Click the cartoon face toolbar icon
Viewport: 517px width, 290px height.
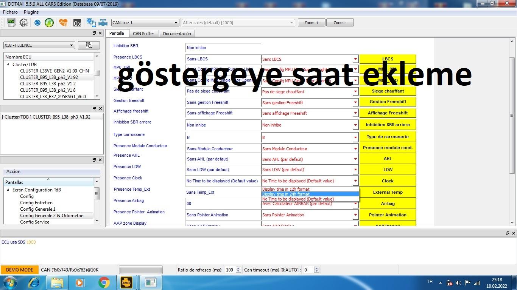click(23, 23)
